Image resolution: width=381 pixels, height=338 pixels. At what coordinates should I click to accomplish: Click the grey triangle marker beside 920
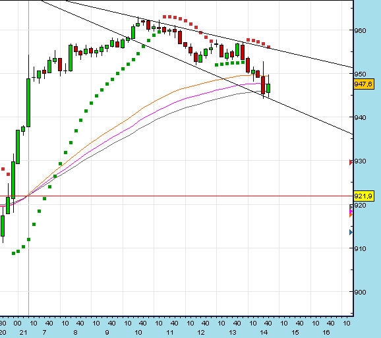(x=351, y=207)
